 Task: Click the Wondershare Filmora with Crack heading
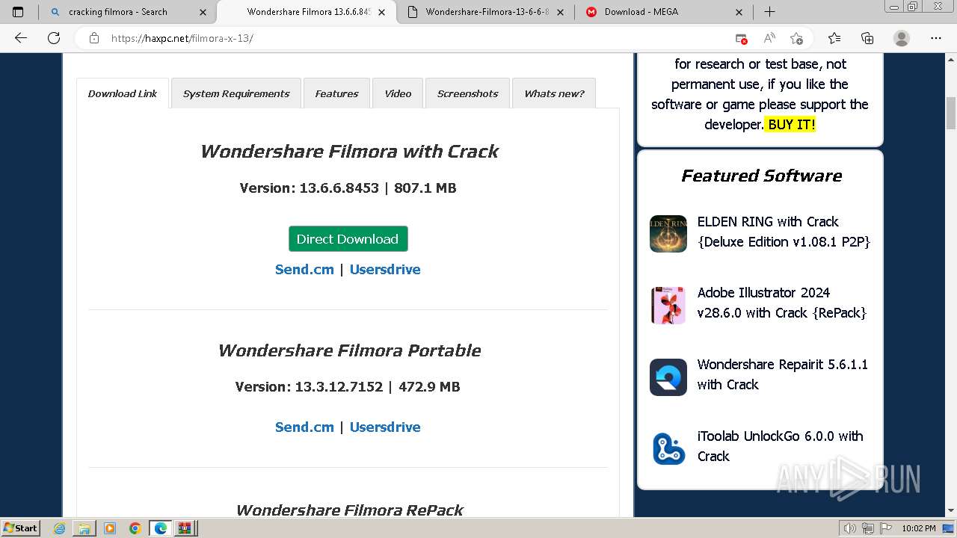point(348,152)
